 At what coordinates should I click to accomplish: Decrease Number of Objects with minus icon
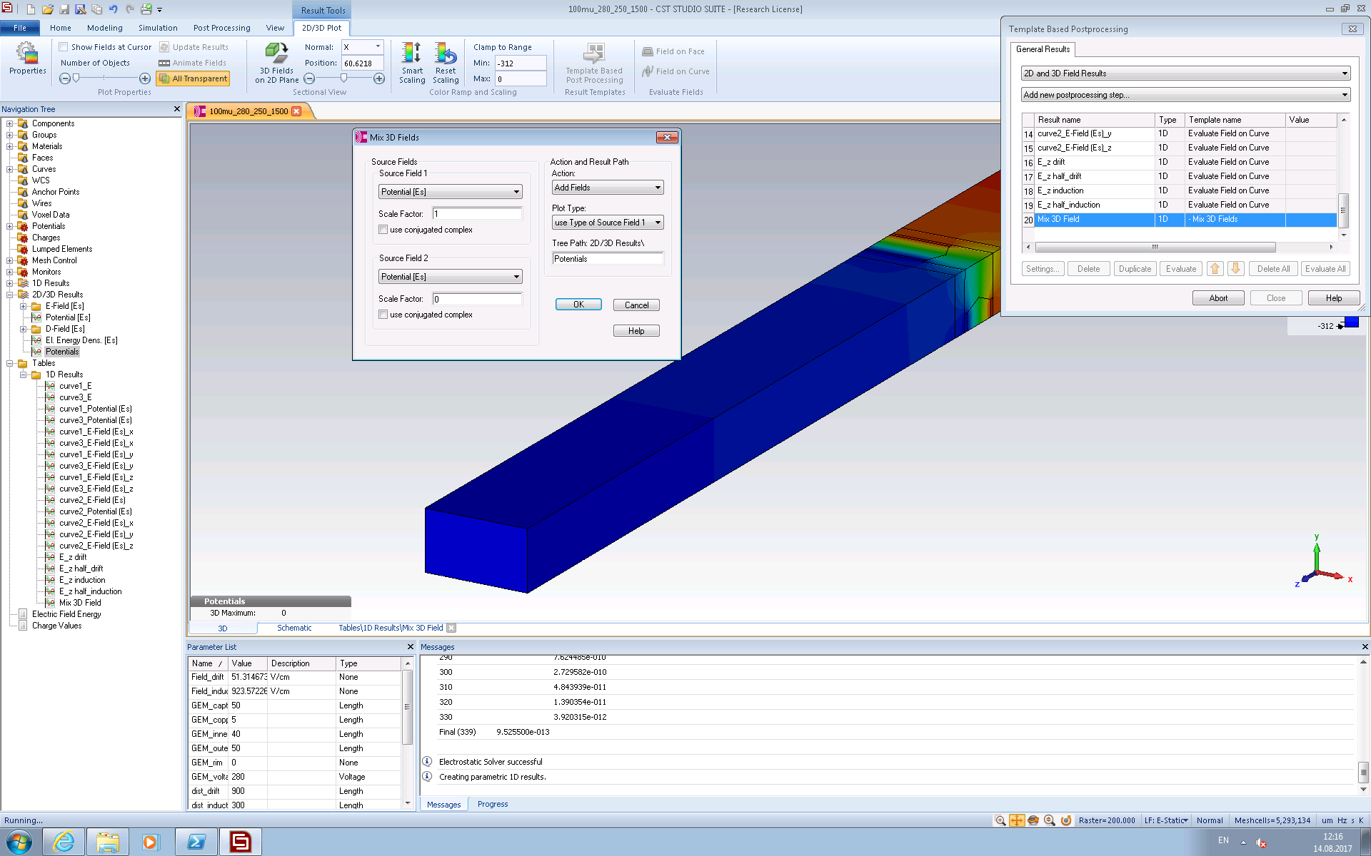65,78
